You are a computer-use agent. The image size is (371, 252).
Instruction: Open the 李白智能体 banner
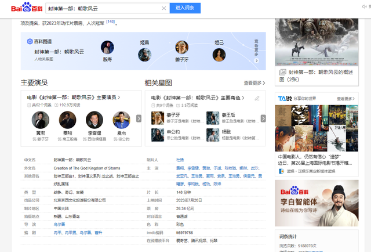click(x=317, y=203)
